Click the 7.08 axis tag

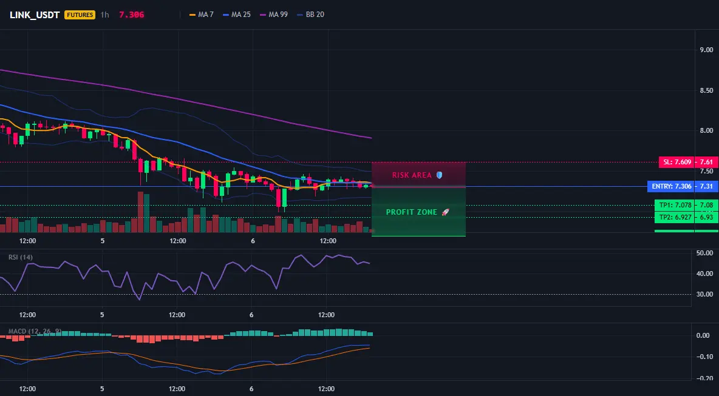707,205
